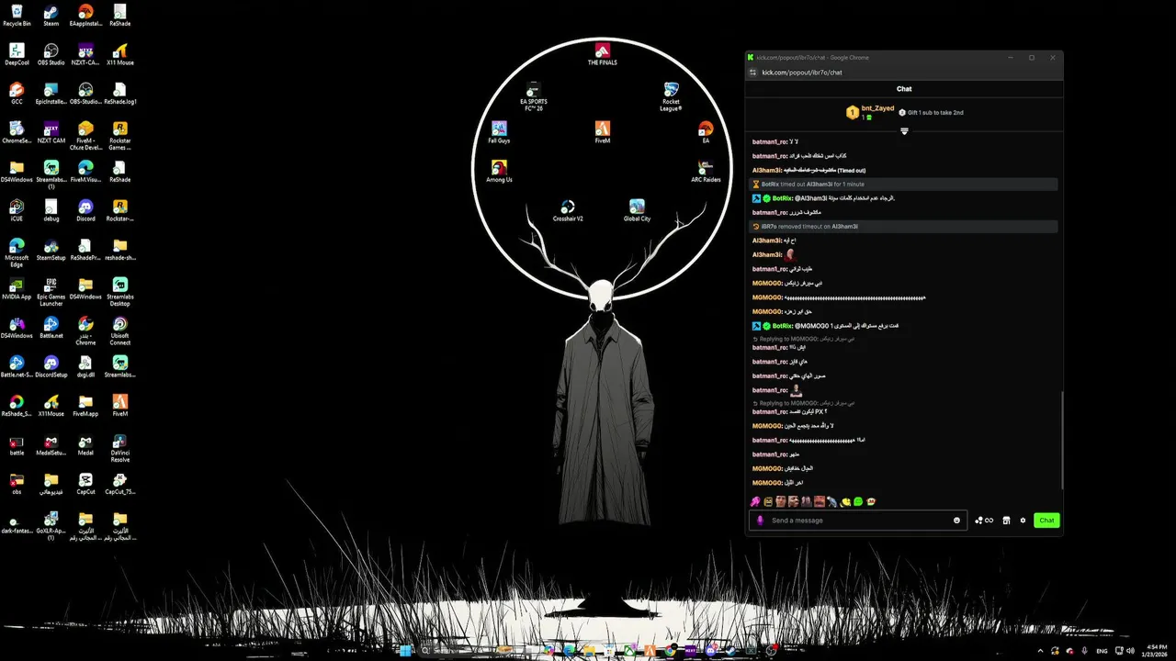This screenshot has width=1176, height=661.
Task: Open the Medal desktop shortcut
Action: pyautogui.click(x=85, y=444)
